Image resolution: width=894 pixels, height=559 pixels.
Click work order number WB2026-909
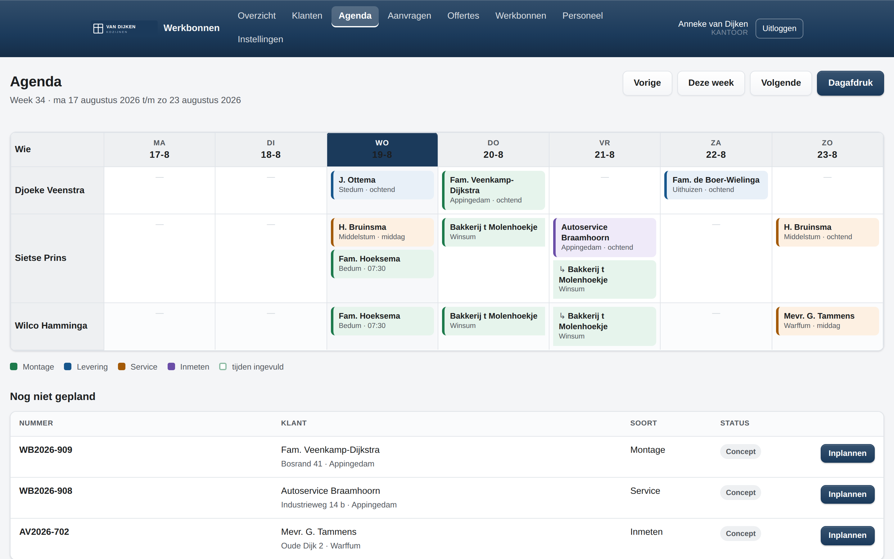(46, 450)
